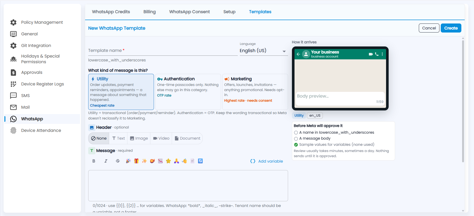
Task: Apply bold formatting to the message
Action: (x=94, y=161)
